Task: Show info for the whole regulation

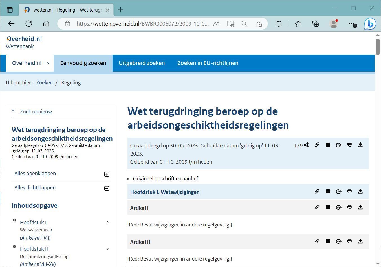Action: click(328, 145)
